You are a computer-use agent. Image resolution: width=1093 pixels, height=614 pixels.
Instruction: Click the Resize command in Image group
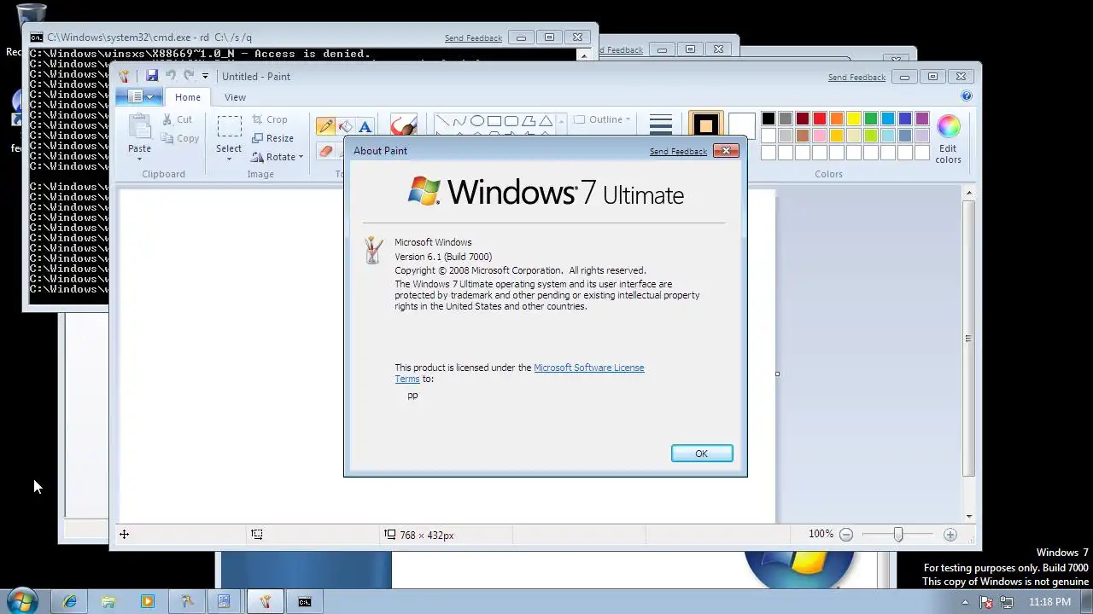pyautogui.click(x=272, y=138)
